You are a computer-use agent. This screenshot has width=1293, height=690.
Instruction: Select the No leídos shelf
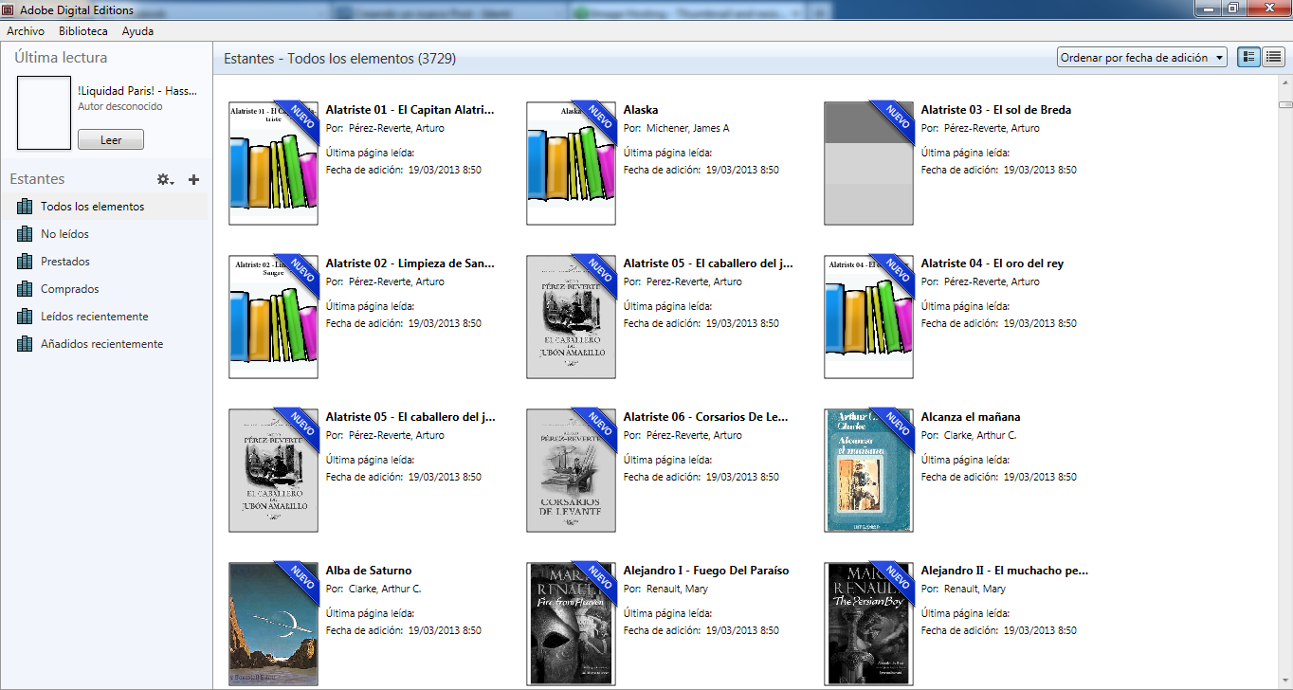point(104,234)
